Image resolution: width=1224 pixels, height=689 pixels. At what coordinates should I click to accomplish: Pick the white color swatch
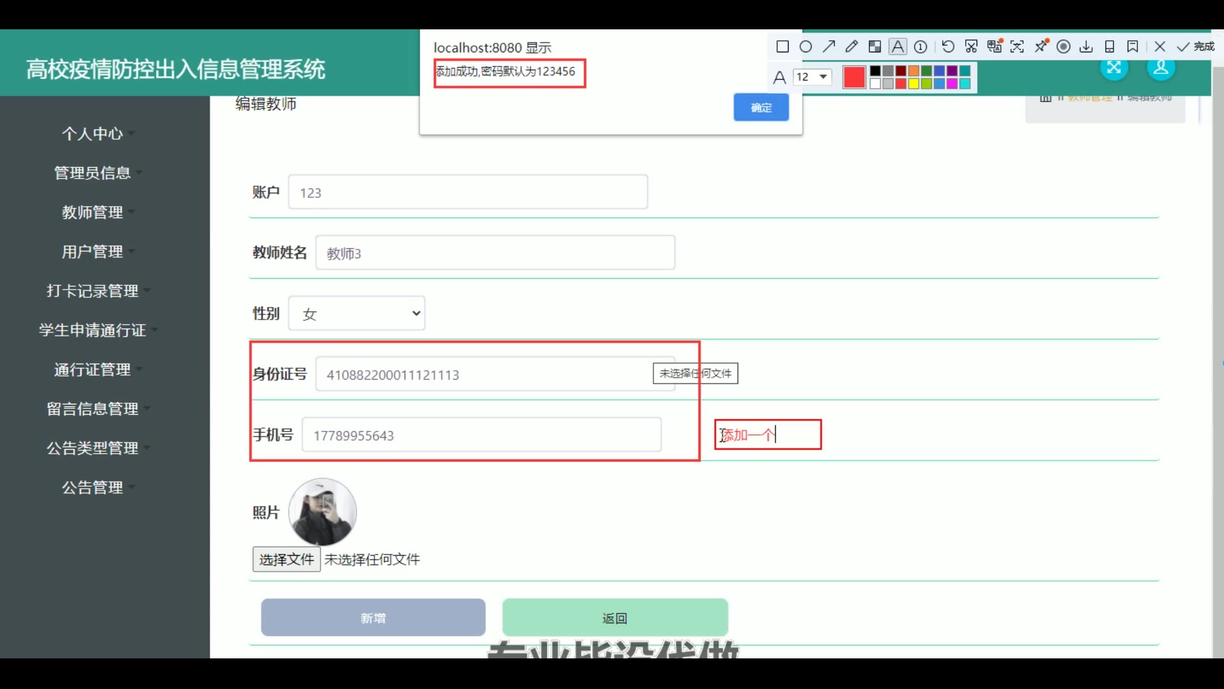tap(875, 84)
